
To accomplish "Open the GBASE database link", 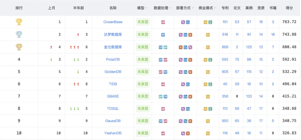I will click(x=113, y=96).
